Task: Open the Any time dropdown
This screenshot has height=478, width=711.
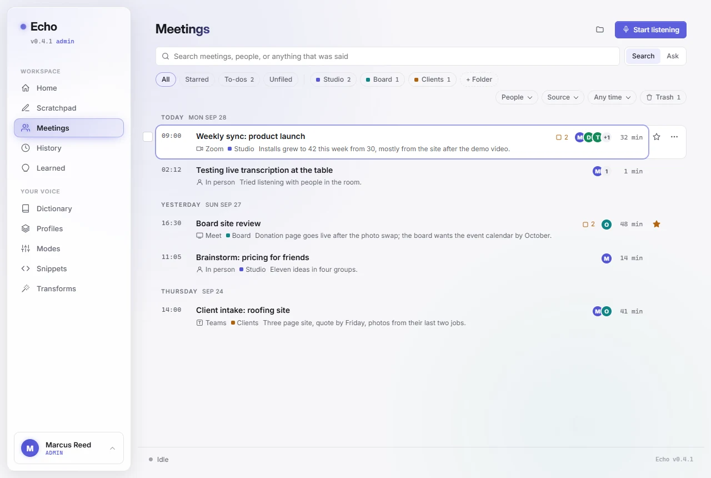Action: [x=612, y=97]
